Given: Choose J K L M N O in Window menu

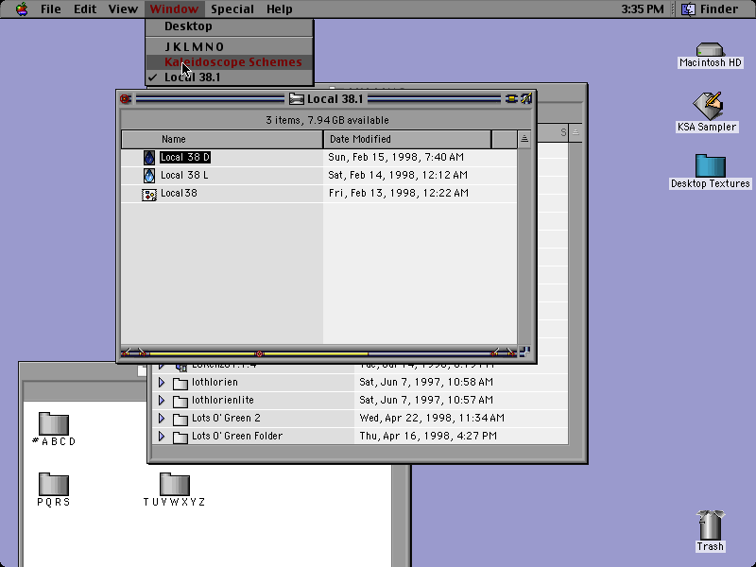Looking at the screenshot, I should (x=230, y=46).
